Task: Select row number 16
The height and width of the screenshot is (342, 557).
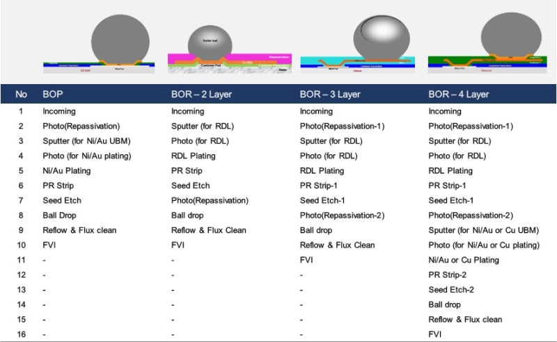Action: coord(22,334)
